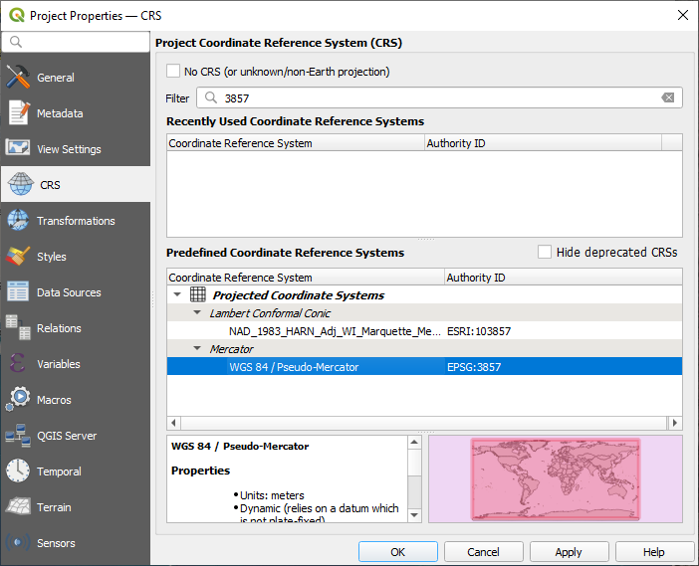Clear the filter text with the X icon
This screenshot has height=566, width=699.
[668, 97]
